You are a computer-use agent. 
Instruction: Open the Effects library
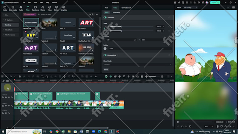(43, 8)
